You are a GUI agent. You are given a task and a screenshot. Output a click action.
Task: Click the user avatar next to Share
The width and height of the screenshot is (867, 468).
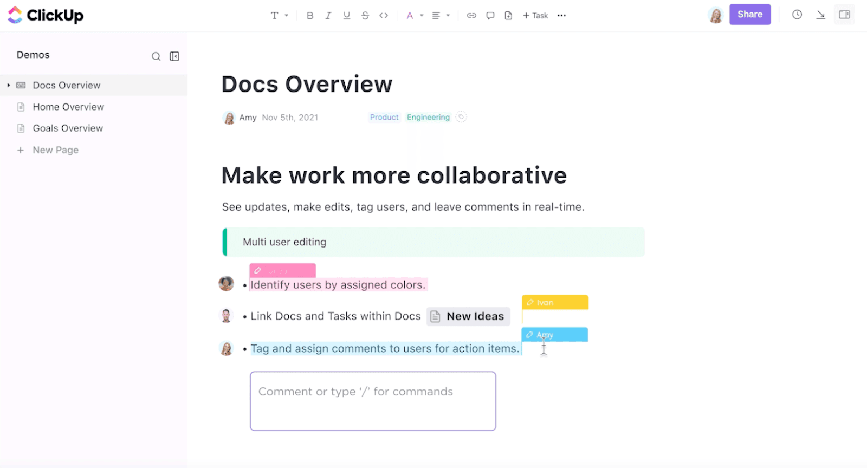point(716,15)
